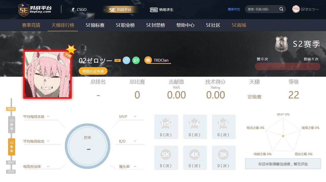The width and height of the screenshot is (326, 182).
Task: Click the blue male gender icon
Action: (126, 60)
